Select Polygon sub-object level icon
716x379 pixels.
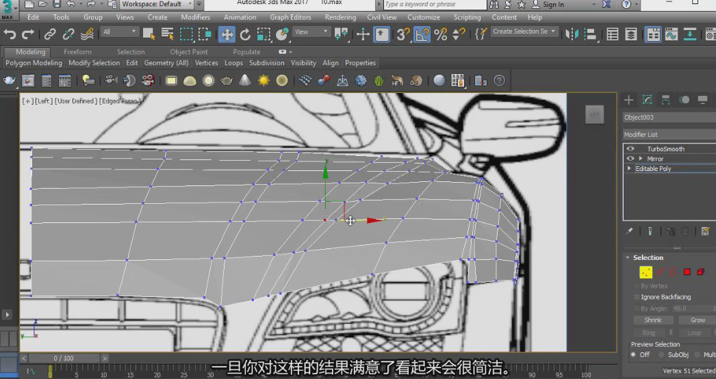click(687, 272)
